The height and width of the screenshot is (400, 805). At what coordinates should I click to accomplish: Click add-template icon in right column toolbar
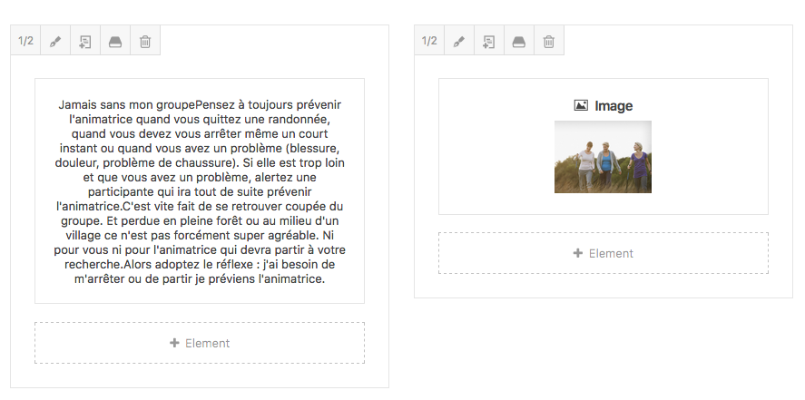[489, 42]
